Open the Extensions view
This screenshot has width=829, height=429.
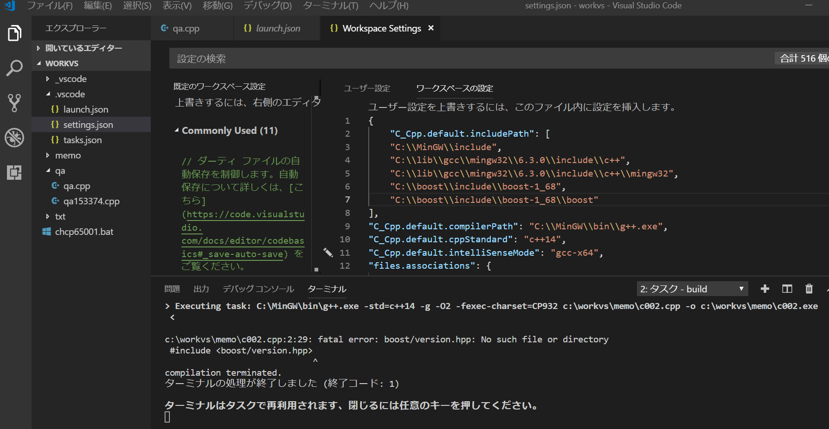tap(15, 172)
